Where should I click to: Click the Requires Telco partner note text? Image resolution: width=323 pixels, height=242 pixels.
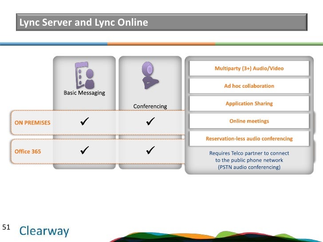point(249,160)
